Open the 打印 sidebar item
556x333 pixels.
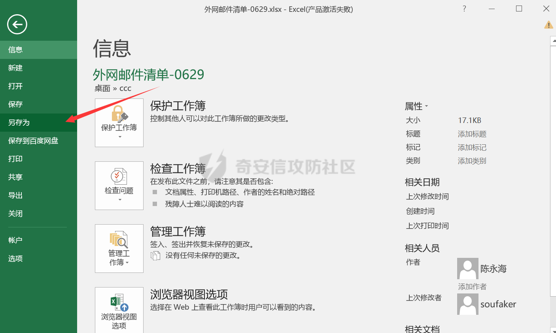coord(38,159)
